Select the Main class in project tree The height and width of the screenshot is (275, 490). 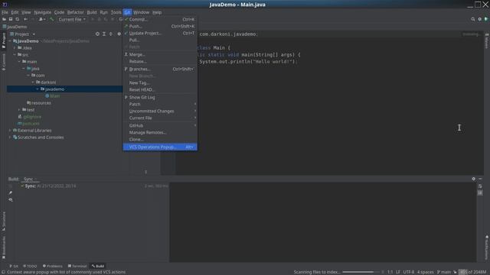coord(52,96)
